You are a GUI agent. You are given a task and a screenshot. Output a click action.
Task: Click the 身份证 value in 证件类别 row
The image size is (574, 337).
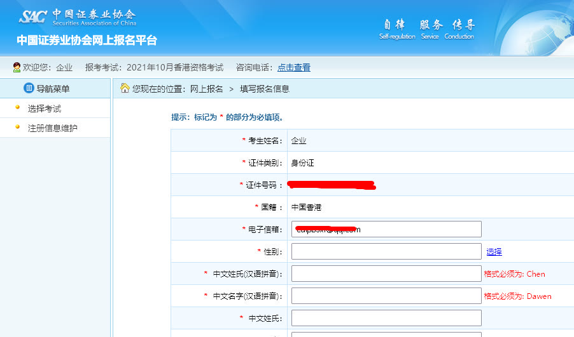tap(302, 163)
